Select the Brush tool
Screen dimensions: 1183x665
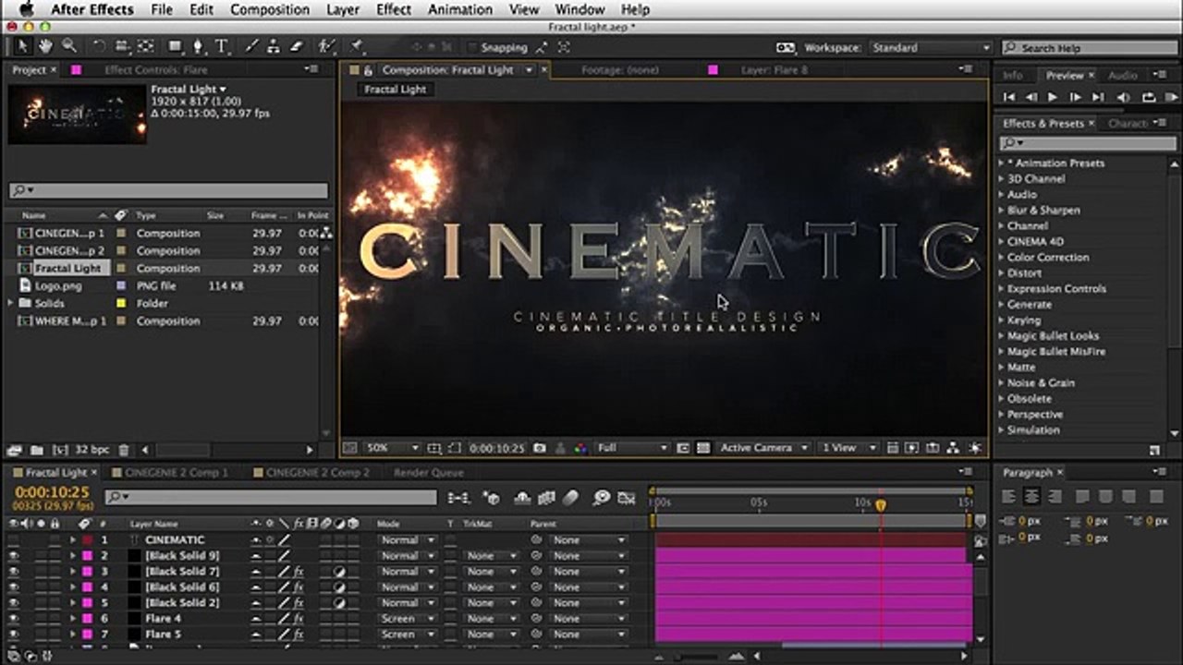[252, 46]
